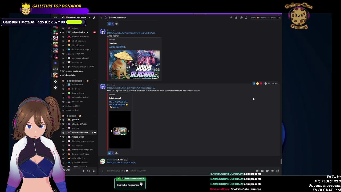
Task: Open pinned messages pin icon
Action: [x=241, y=18]
